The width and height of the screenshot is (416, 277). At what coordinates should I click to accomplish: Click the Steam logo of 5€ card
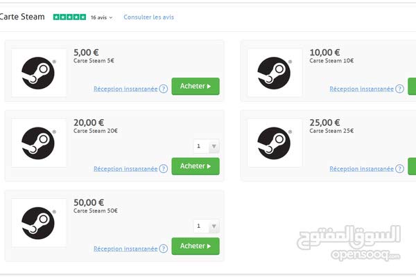click(x=38, y=73)
